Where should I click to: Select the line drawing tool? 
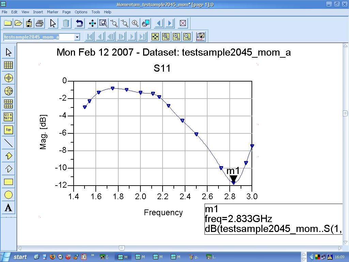coord(9,143)
